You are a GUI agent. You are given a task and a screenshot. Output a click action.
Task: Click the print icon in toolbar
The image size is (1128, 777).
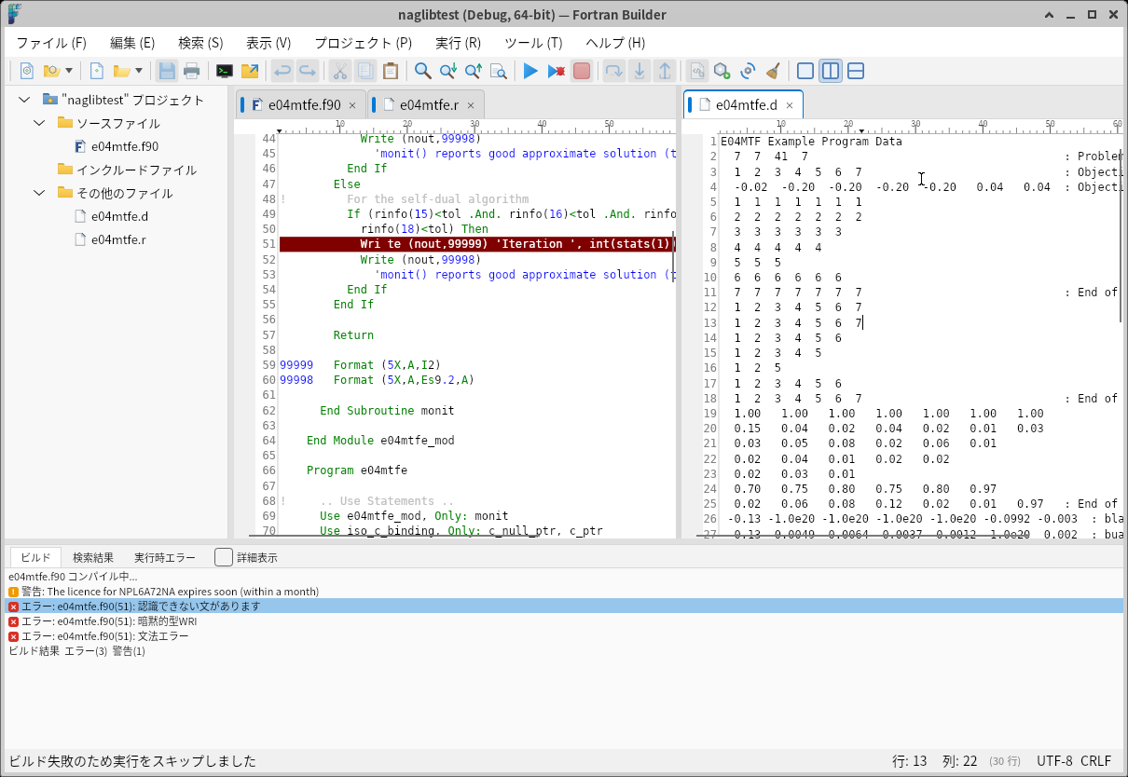coord(192,71)
